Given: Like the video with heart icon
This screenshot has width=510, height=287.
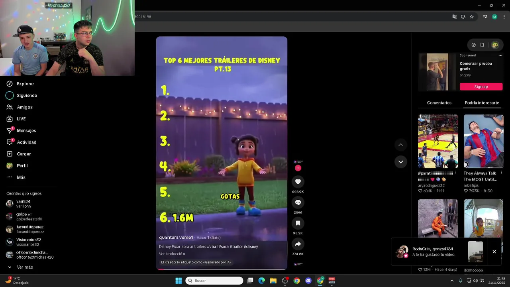Looking at the screenshot, I should [298, 182].
